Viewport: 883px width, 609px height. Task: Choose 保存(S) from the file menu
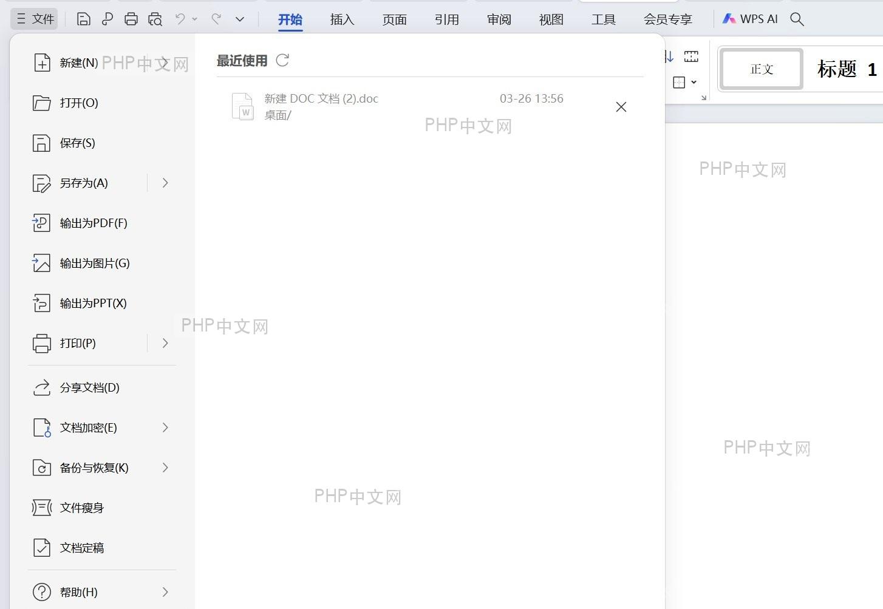click(102, 143)
